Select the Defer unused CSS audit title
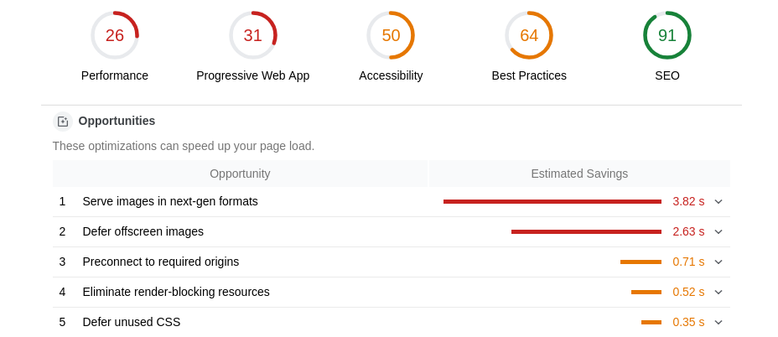The width and height of the screenshot is (778, 337). click(x=132, y=322)
